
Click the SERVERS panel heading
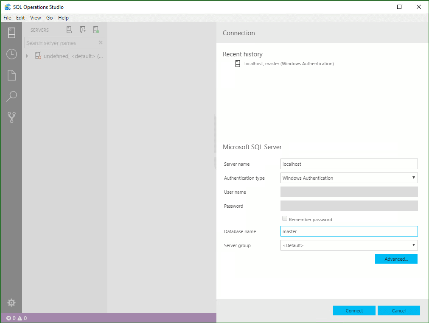pyautogui.click(x=39, y=30)
